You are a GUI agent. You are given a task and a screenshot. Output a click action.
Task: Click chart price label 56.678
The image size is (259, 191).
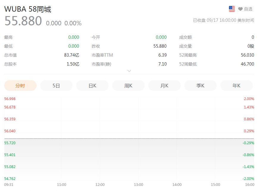[10, 107]
